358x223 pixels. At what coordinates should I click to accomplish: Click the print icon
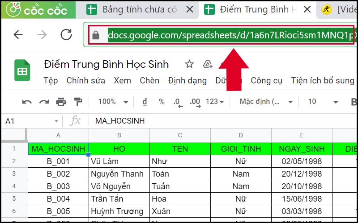[x=61, y=102]
